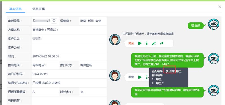Screen dimensions: 225x105
Task: Click robot avatar beside 常州新北区 message
Action: tap(214, 90)
